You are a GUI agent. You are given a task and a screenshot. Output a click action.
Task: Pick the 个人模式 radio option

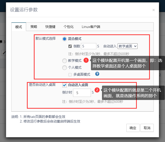coord(65,68)
